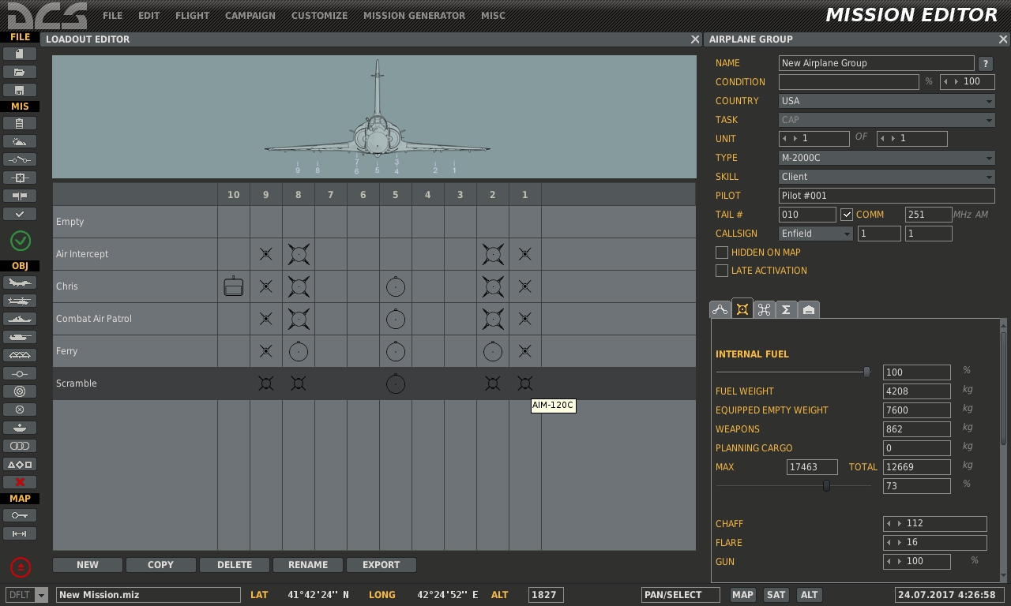Click the save mission floppy icon
The width and height of the screenshot is (1011, 606).
coord(20,90)
